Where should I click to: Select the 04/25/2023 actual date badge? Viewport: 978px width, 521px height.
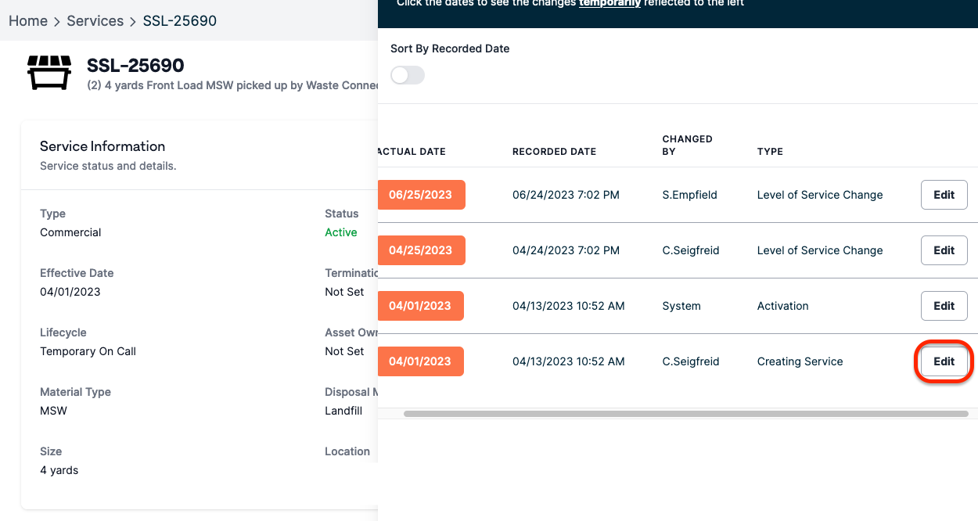(x=422, y=250)
